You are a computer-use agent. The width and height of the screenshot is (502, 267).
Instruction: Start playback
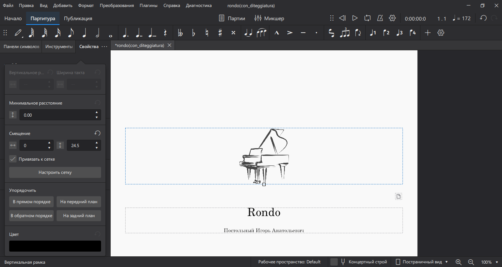click(355, 18)
